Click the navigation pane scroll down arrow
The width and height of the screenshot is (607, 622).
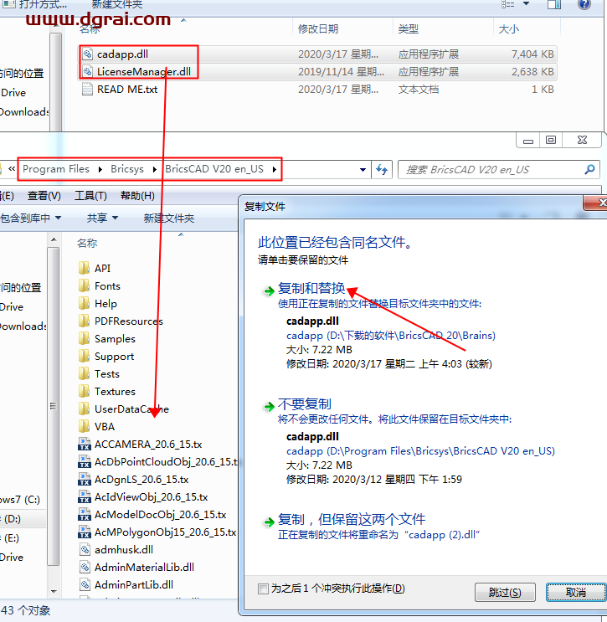tap(54, 592)
